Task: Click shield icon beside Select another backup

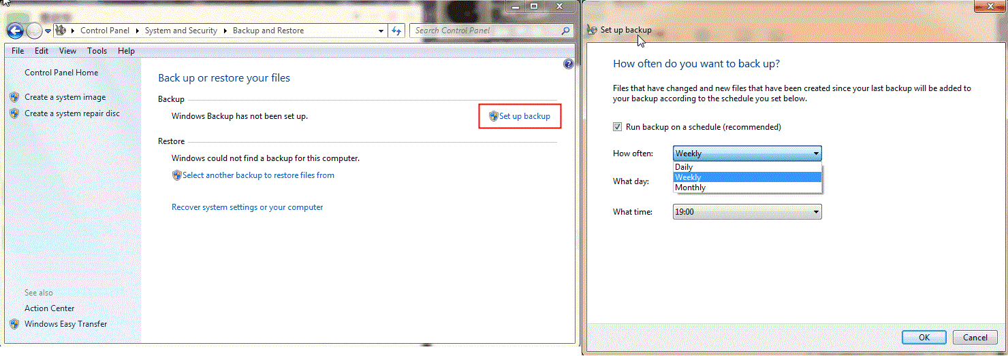Action: click(x=177, y=175)
